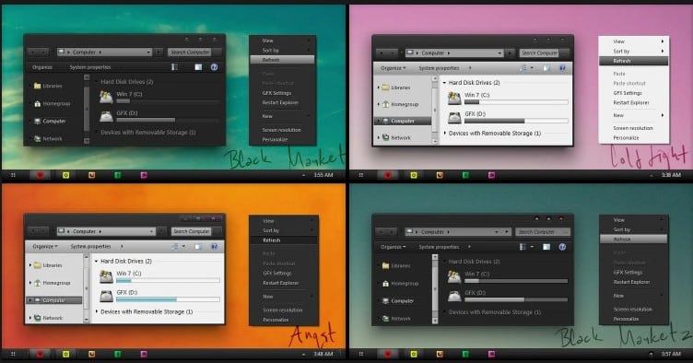The image size is (693, 363).
Task: Collapse Hard Disk Drives group in Angst window
Action: 97,262
